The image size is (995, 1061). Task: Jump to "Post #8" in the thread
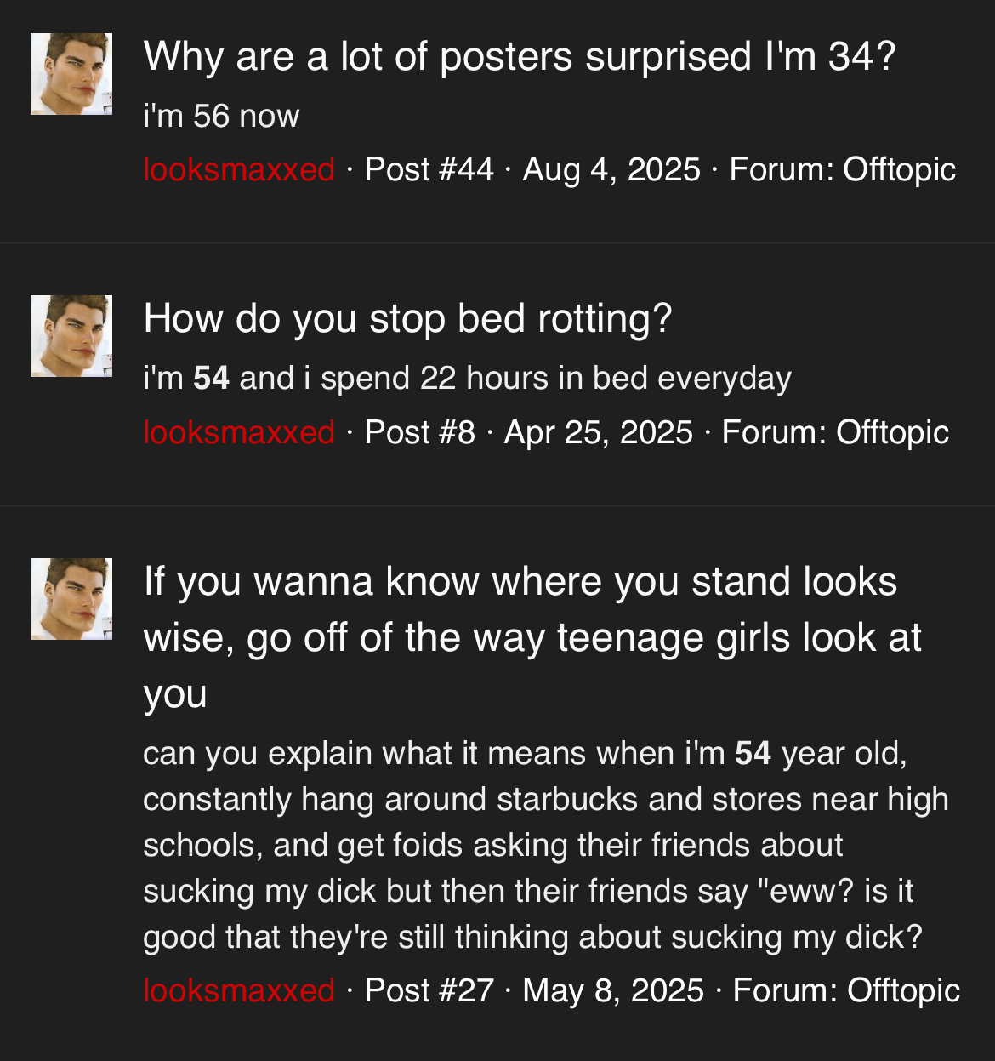419,432
